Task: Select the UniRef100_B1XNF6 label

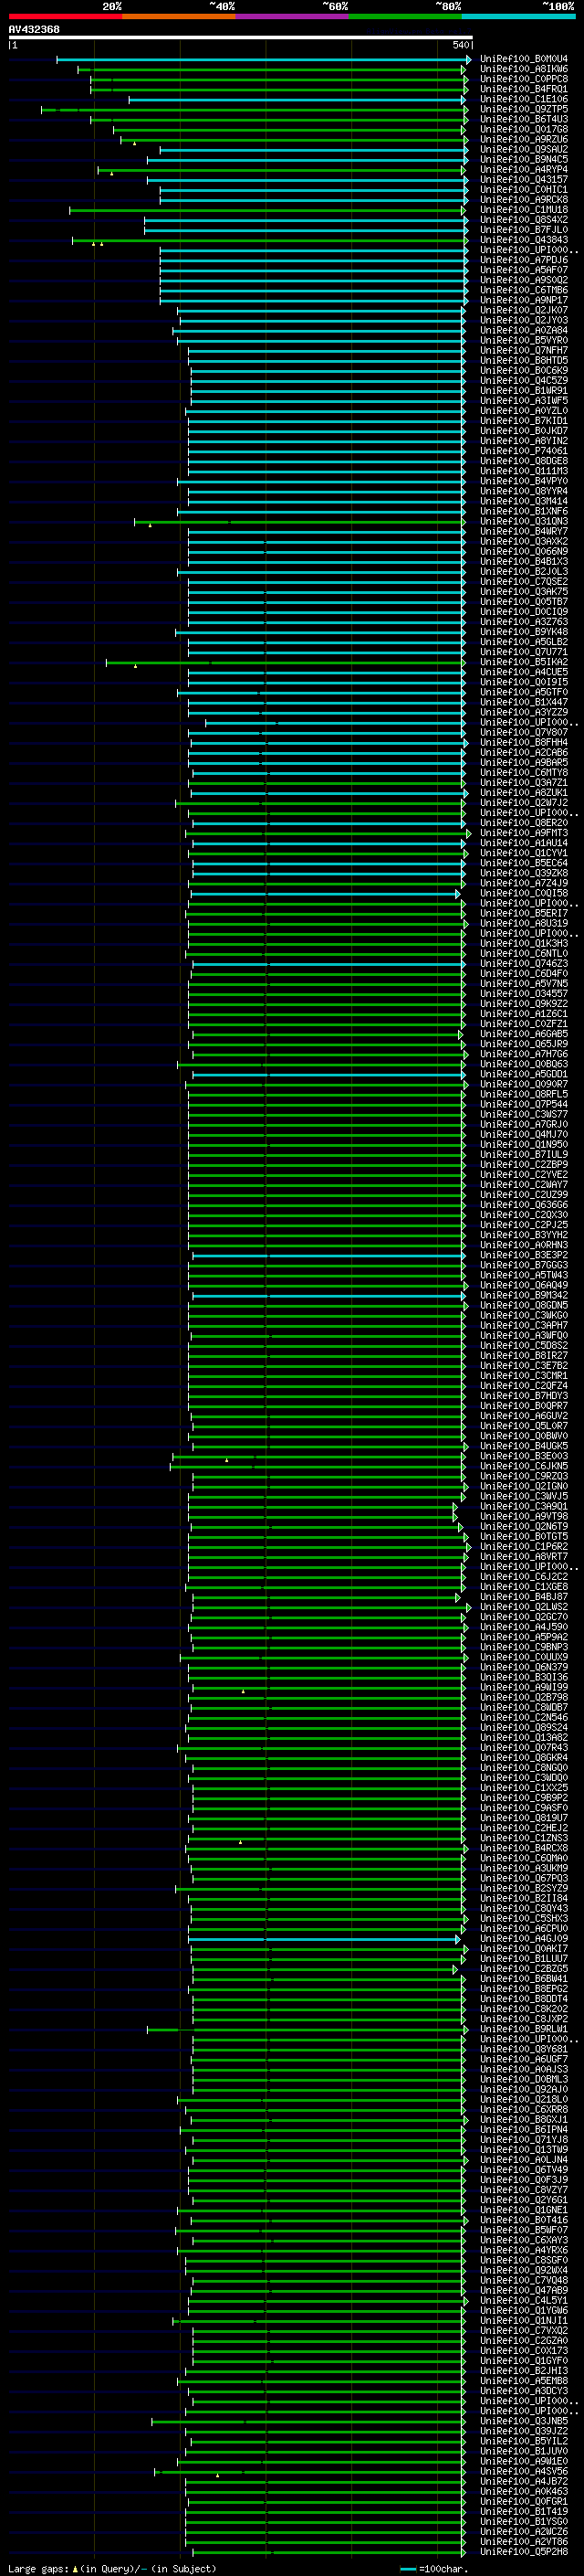Action: (x=524, y=511)
